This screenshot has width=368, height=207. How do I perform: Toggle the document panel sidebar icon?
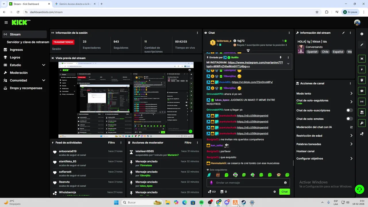click(x=362, y=80)
